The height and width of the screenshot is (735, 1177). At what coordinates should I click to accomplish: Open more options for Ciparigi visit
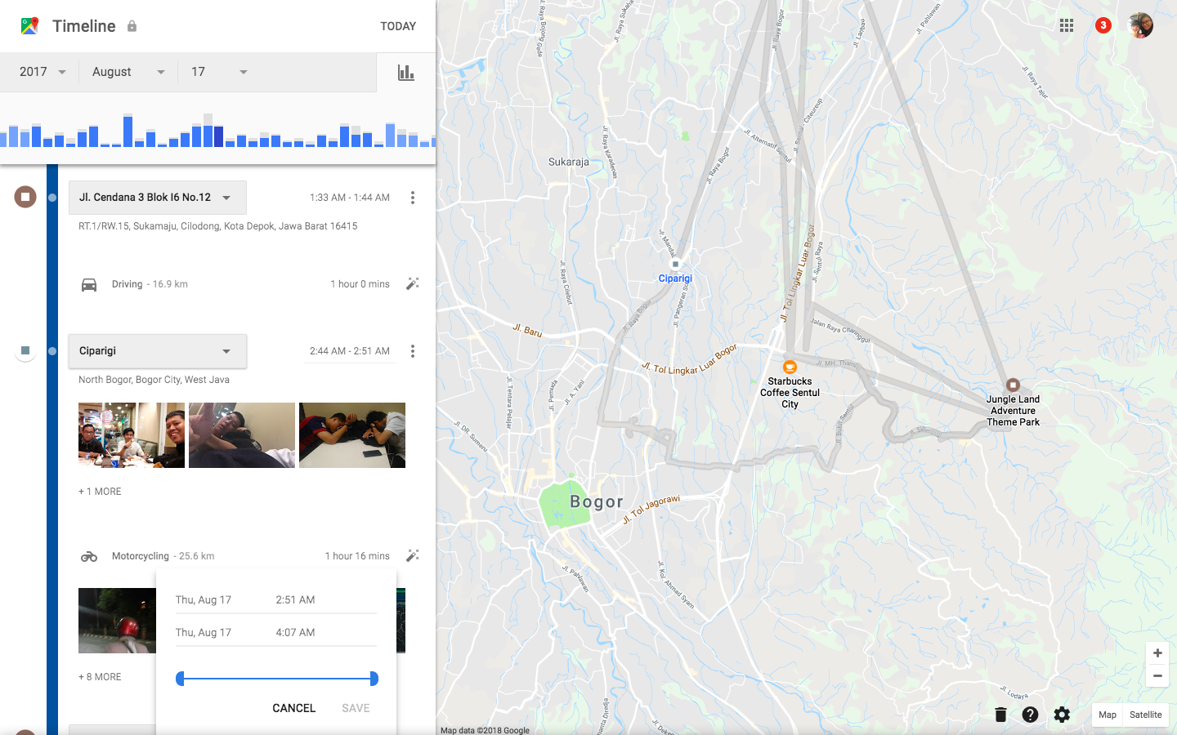pos(413,351)
